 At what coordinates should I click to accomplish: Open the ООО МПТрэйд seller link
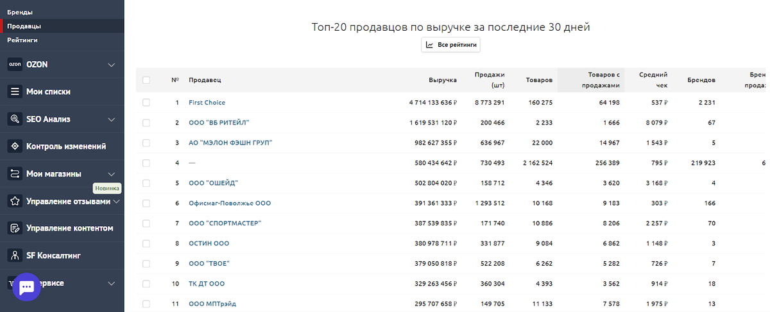(x=212, y=304)
